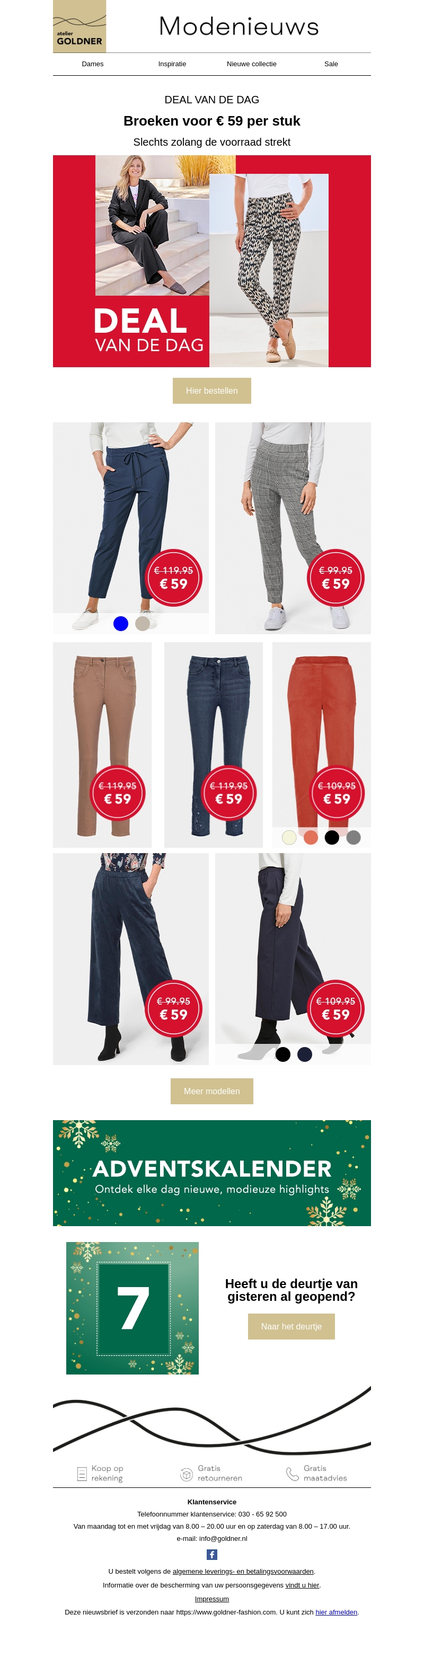Open the Dames menu item

92,64
